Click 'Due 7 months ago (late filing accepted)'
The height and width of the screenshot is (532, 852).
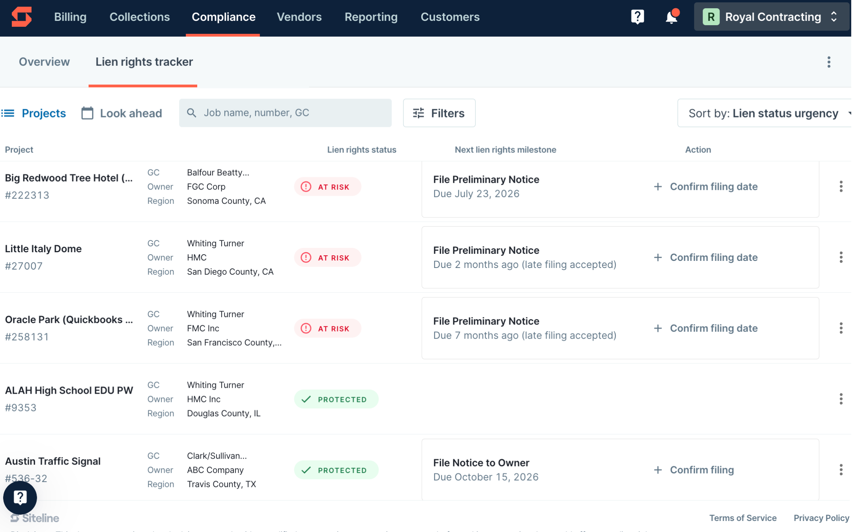525,335
